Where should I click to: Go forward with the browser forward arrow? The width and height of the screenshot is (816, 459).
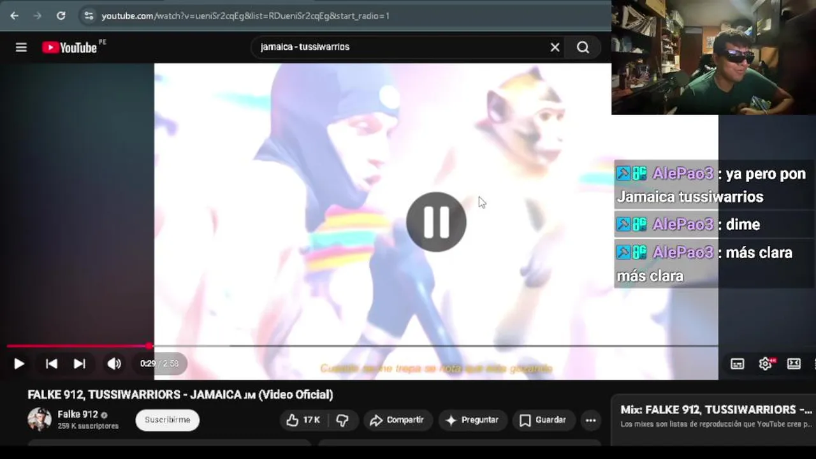38,15
